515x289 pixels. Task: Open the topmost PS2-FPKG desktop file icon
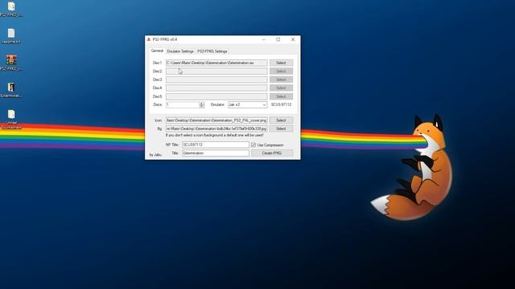(x=11, y=9)
